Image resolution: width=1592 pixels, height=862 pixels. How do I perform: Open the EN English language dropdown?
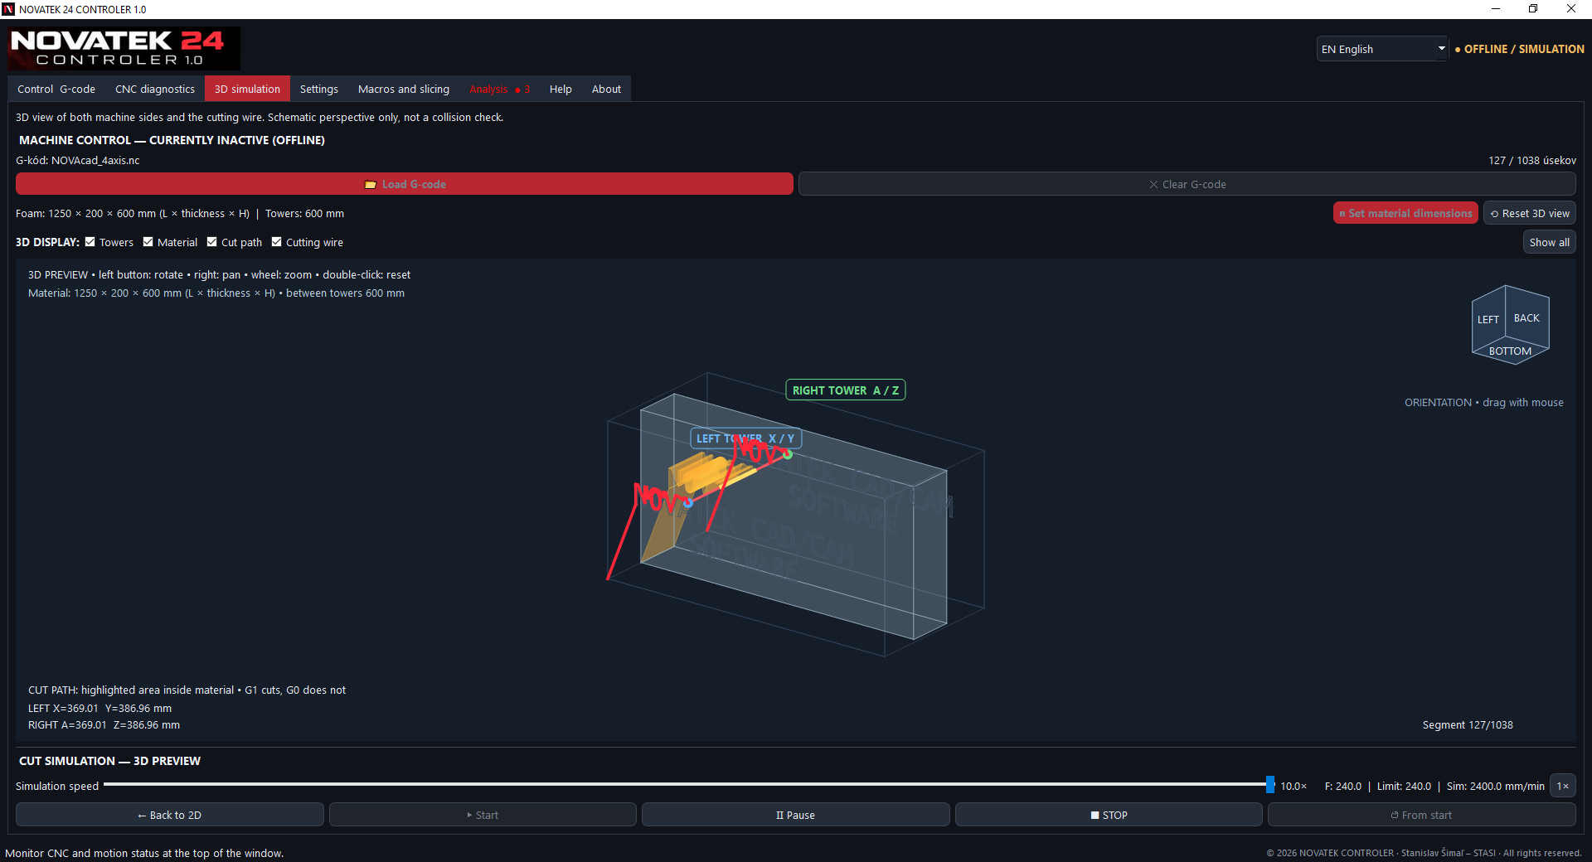tap(1382, 49)
